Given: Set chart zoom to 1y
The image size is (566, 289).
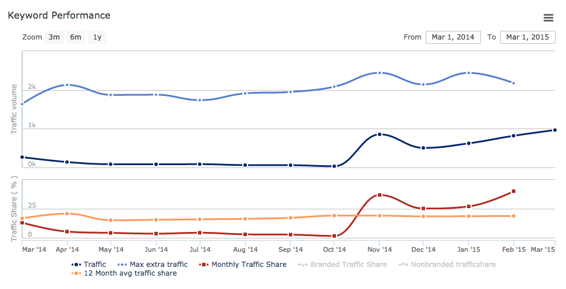Looking at the screenshot, I should coord(97,37).
